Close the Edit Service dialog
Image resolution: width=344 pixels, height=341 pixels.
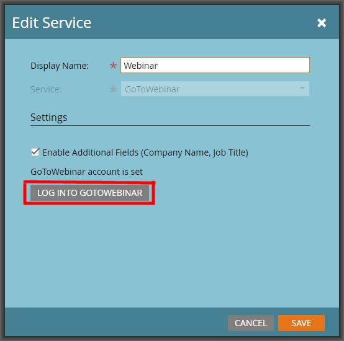pyautogui.click(x=322, y=23)
